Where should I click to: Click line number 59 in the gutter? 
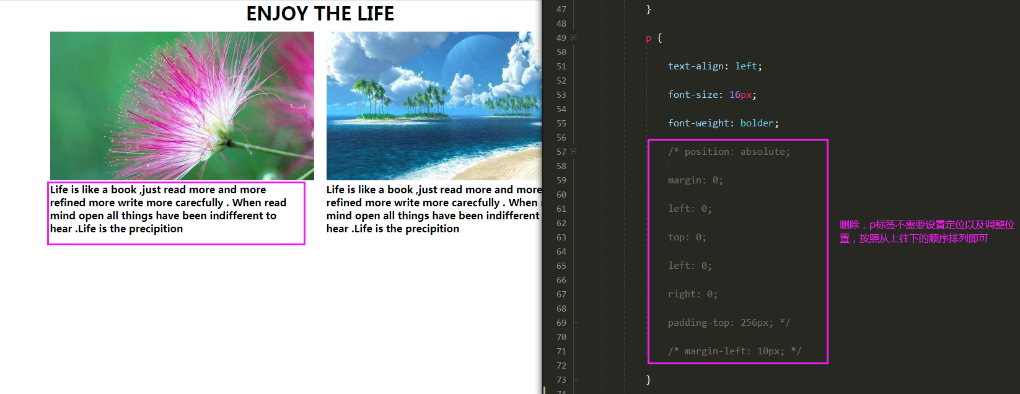point(561,180)
